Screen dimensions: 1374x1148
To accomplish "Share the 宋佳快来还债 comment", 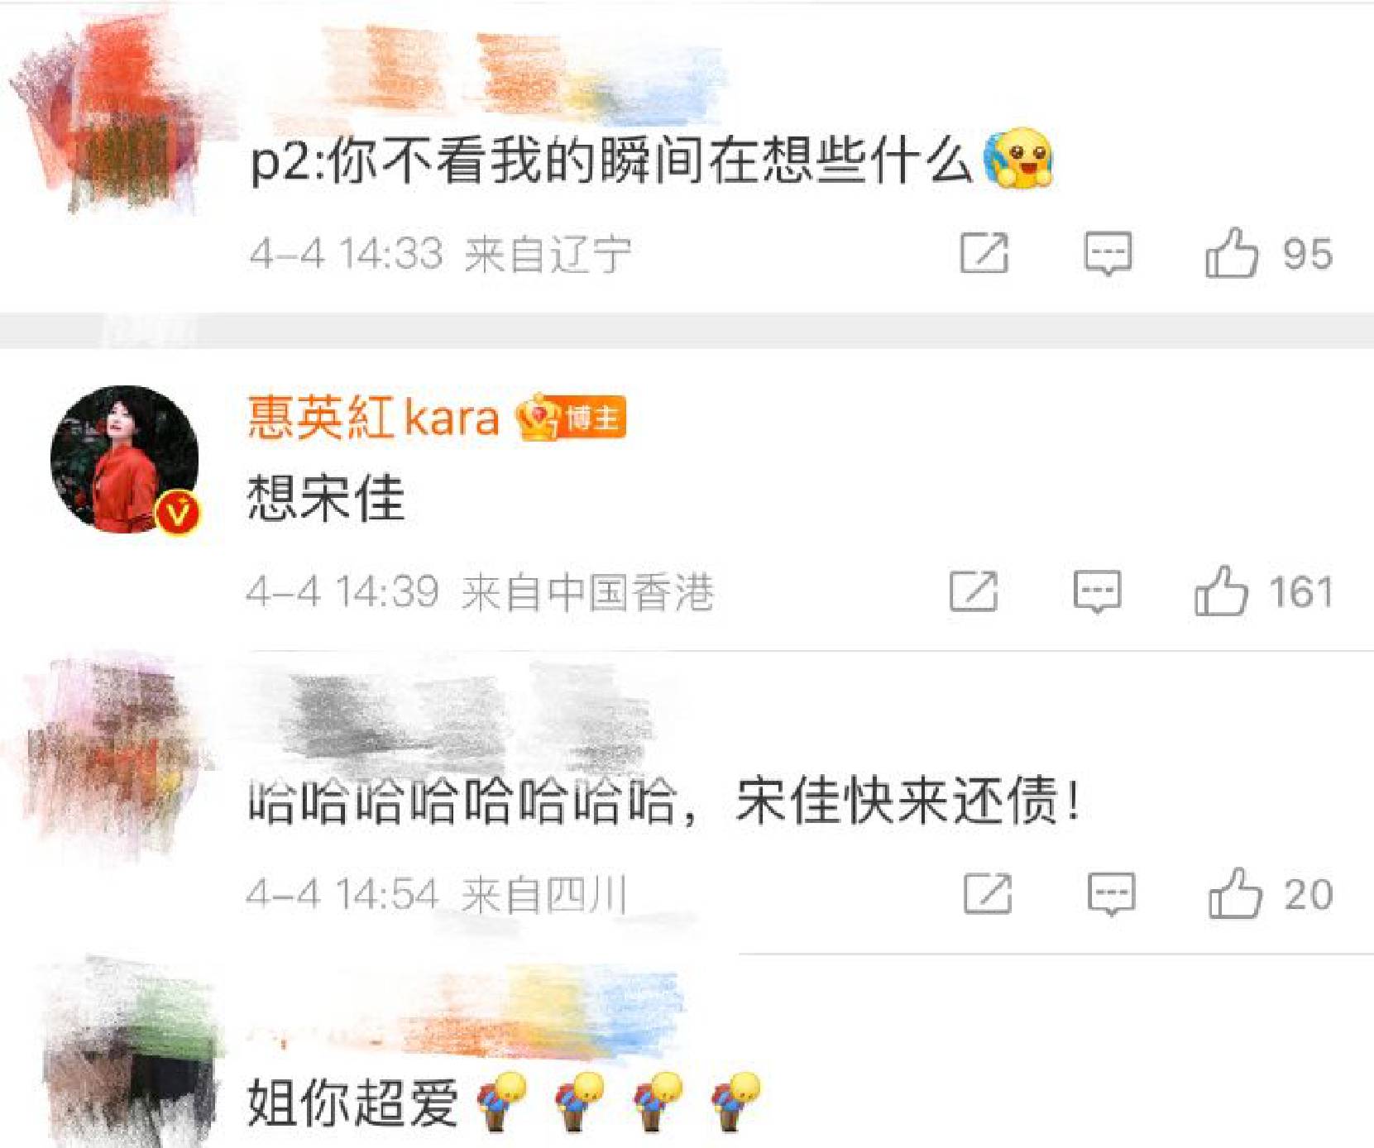I will tap(988, 894).
